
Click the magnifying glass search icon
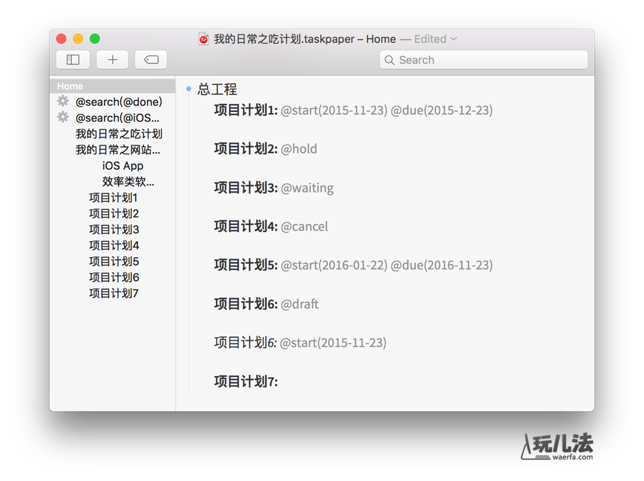[x=390, y=60]
